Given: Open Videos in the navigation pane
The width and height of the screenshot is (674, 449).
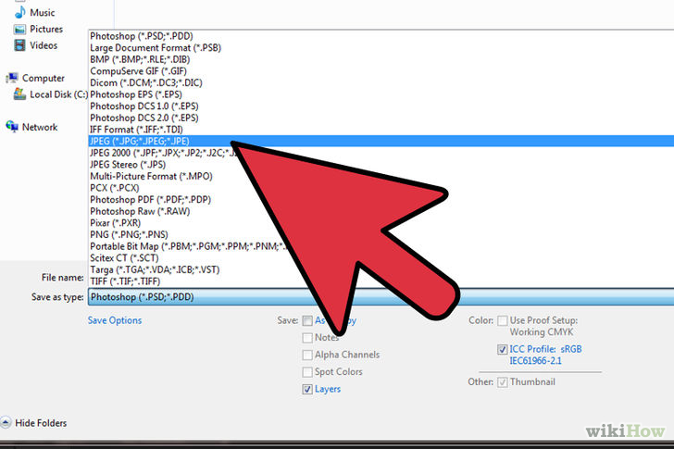Looking at the screenshot, I should pos(44,45).
